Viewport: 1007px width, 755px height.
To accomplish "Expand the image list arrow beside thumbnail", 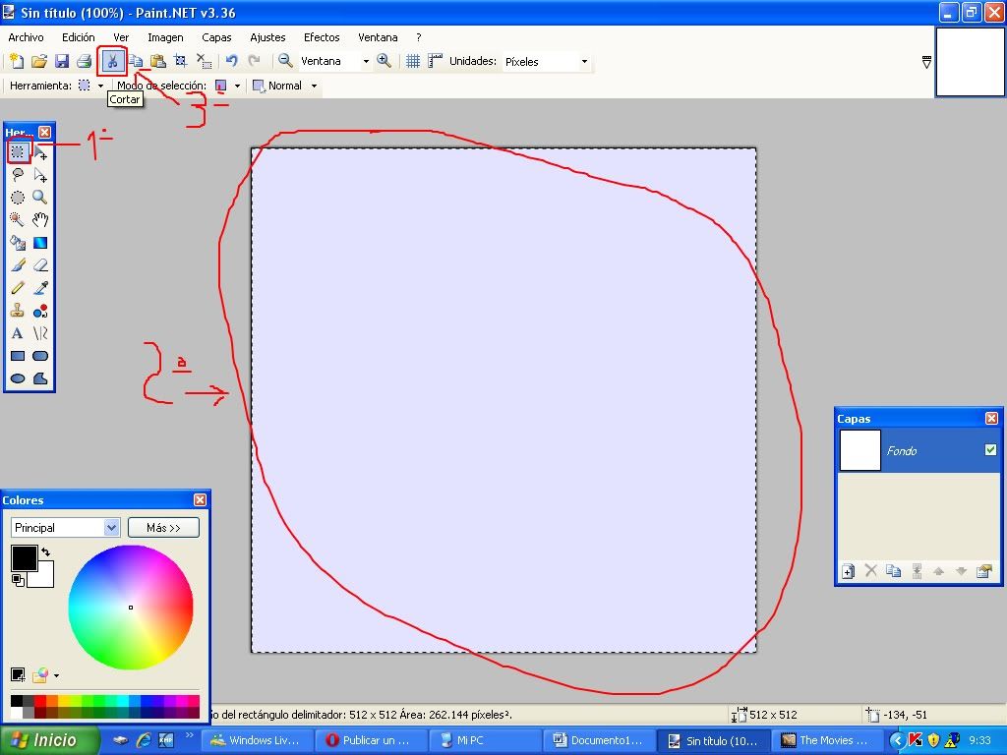I will click(x=926, y=62).
